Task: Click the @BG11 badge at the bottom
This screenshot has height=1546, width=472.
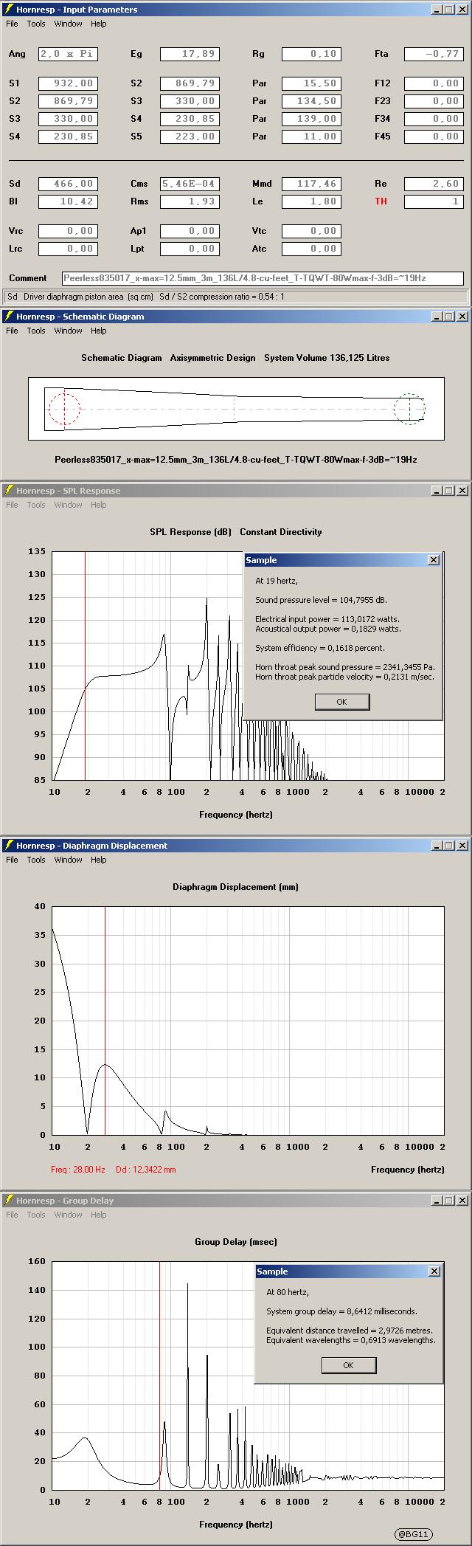Action: 413,1534
